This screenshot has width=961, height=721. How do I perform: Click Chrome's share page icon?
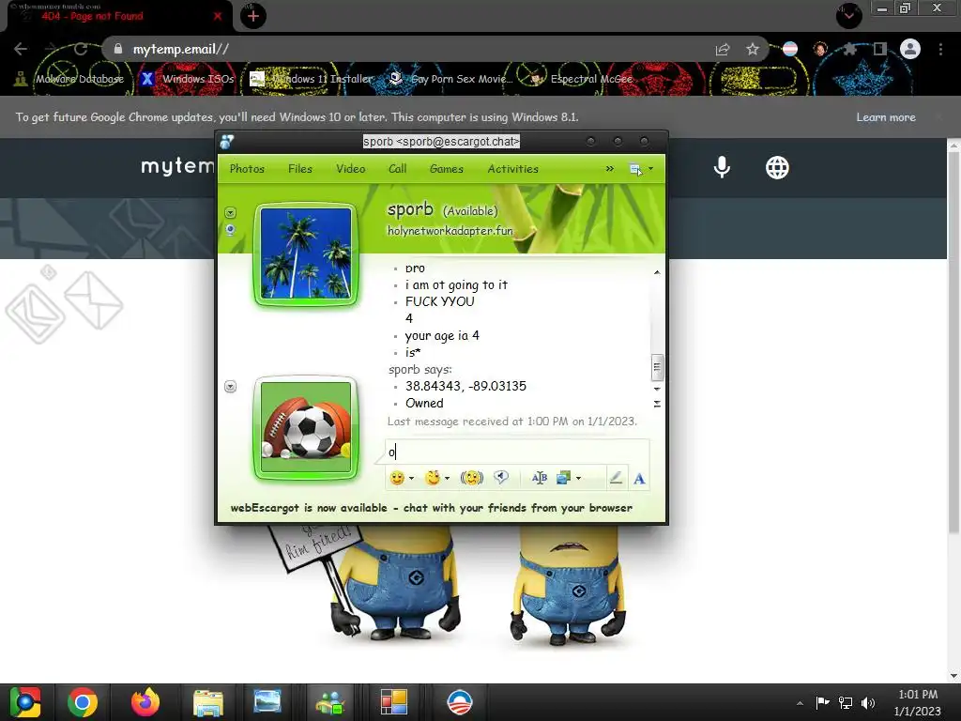(x=723, y=50)
